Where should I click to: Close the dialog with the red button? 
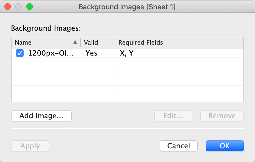[8, 7]
